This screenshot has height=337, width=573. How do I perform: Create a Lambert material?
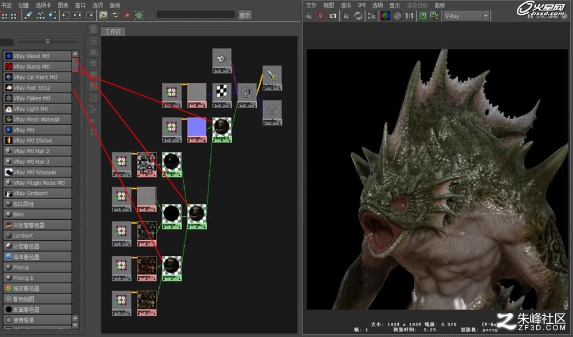pos(37,236)
